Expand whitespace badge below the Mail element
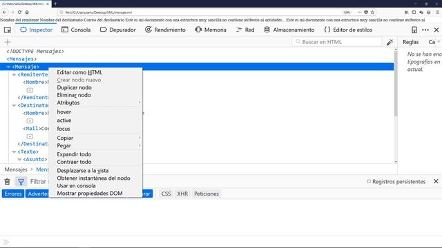This screenshot has height=248, width=442. 30,136
